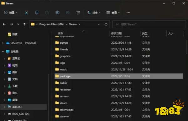Click the navigation pane scrollbar
Viewport: 188px width, 121px height.
[x=49, y=97]
